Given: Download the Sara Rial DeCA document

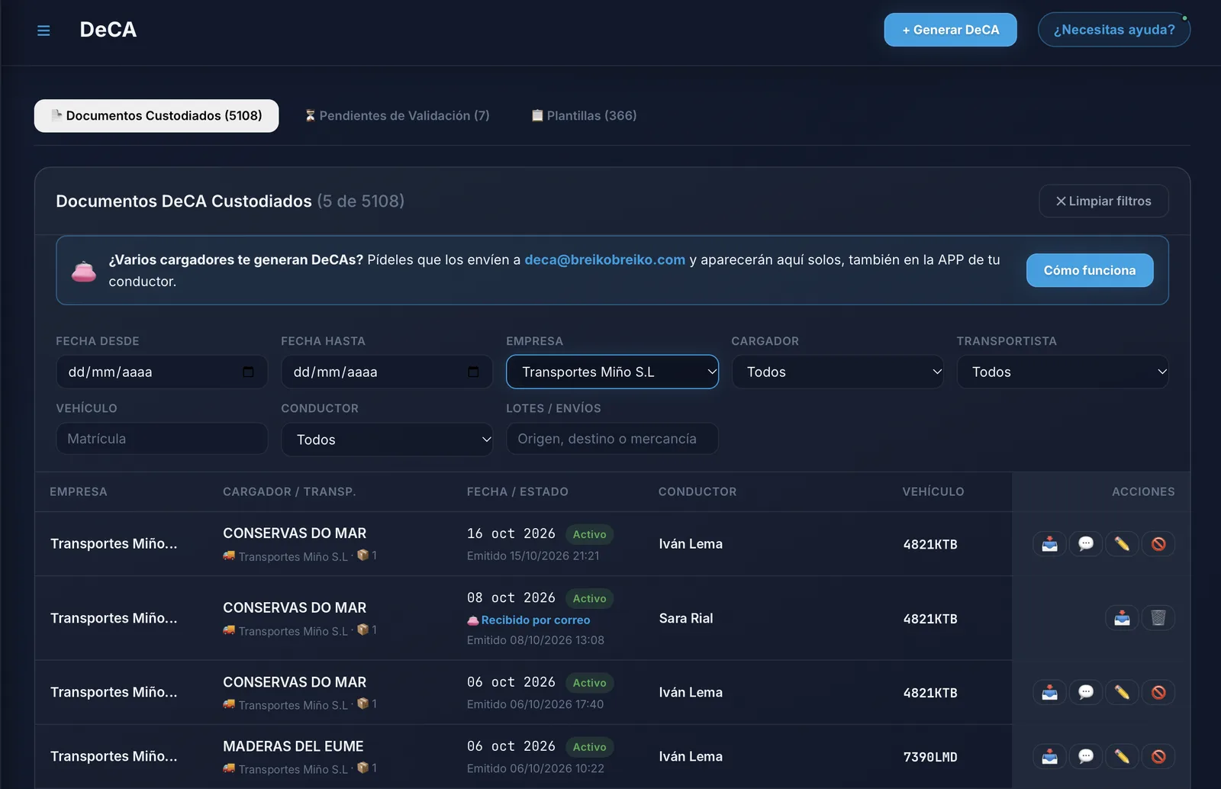Looking at the screenshot, I should (x=1122, y=618).
